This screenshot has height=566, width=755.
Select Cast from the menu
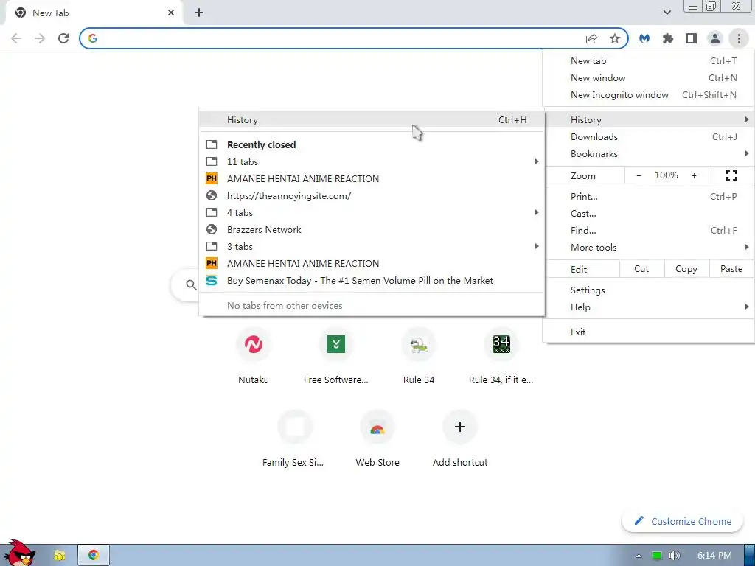(x=649, y=213)
